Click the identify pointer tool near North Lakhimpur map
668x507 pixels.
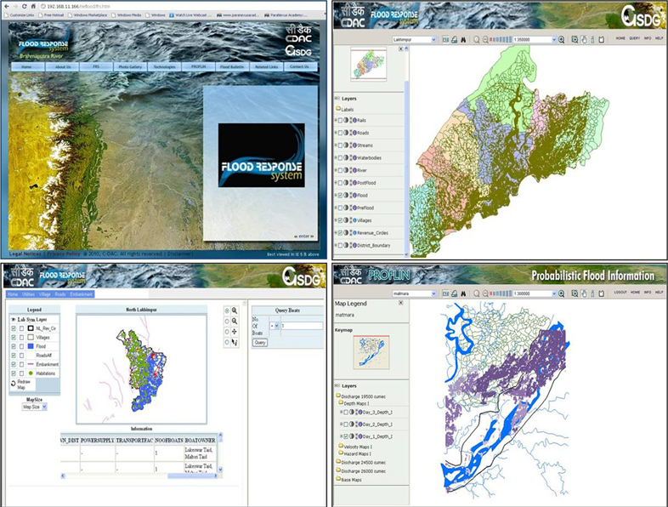point(234,343)
